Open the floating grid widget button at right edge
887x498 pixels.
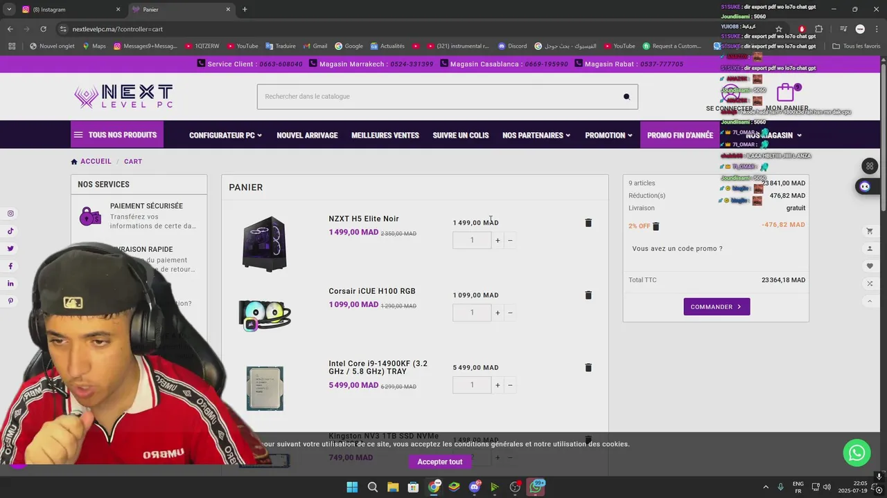870,166
